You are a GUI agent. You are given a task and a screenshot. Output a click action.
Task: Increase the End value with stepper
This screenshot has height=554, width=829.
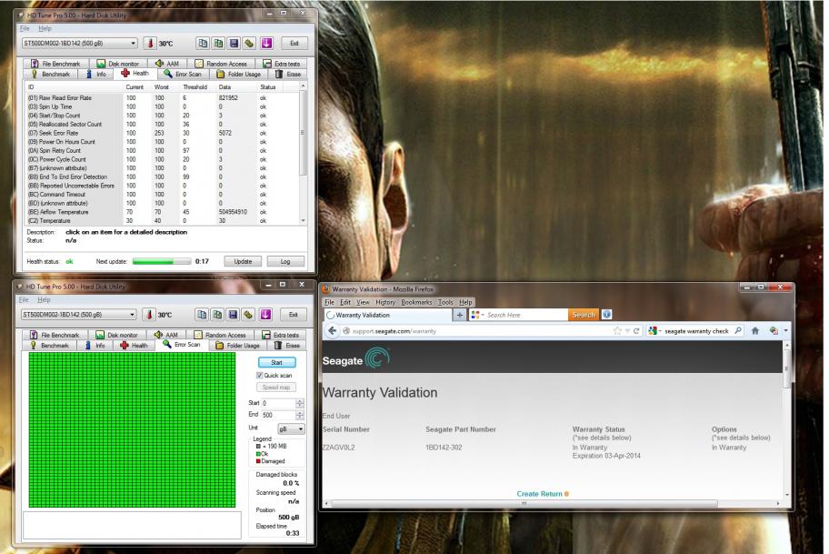coord(300,413)
